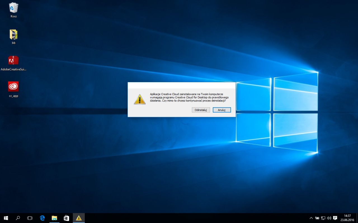Open the Action Center notifications icon
Screen dimensions: 358x223
335,218
